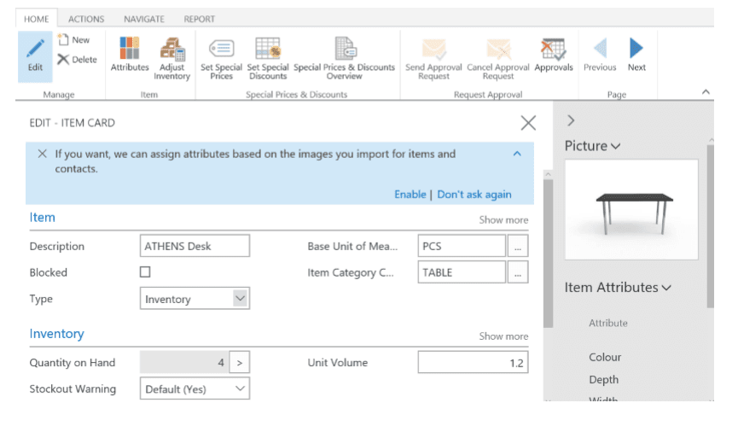Screen dimensions: 738x438
Task: Open the item Attributes icon
Action: [x=130, y=50]
